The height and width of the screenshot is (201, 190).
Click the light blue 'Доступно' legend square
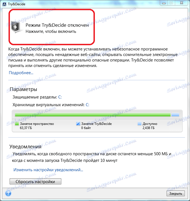[139, 124]
